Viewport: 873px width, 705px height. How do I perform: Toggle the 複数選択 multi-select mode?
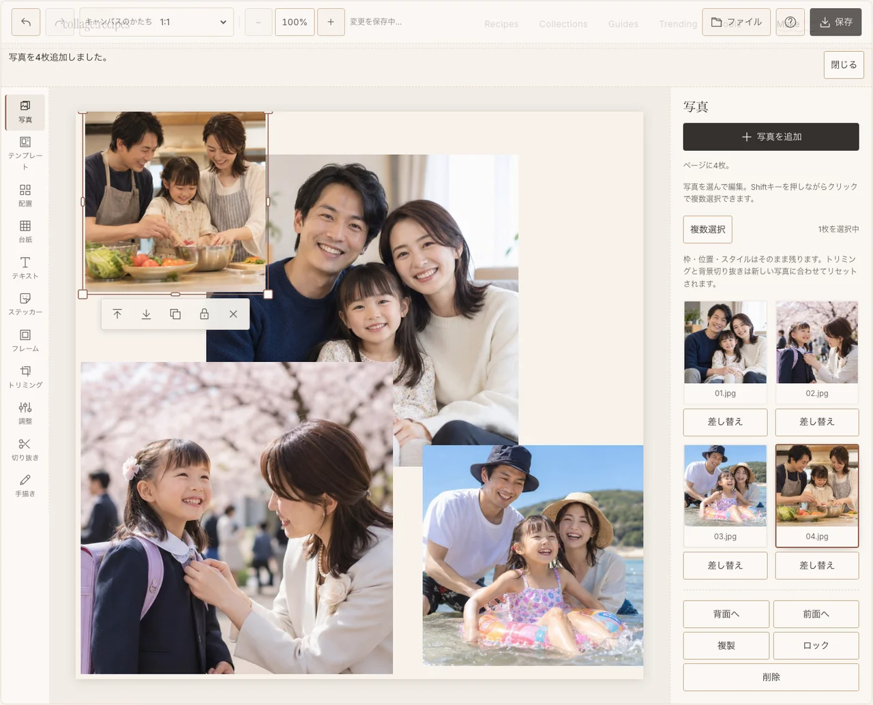(x=708, y=230)
